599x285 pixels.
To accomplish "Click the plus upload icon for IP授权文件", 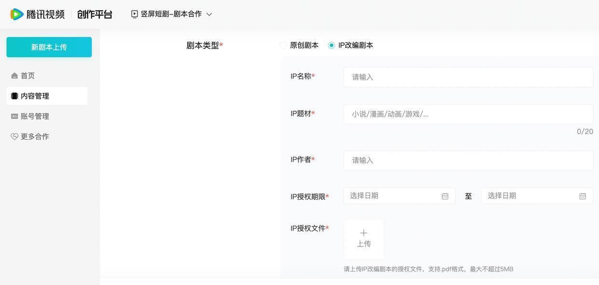I will pos(364,233).
